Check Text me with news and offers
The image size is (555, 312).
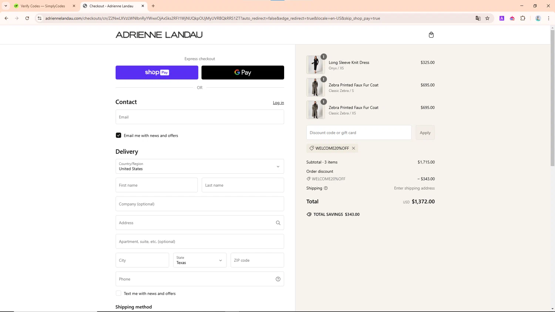[x=118, y=294]
